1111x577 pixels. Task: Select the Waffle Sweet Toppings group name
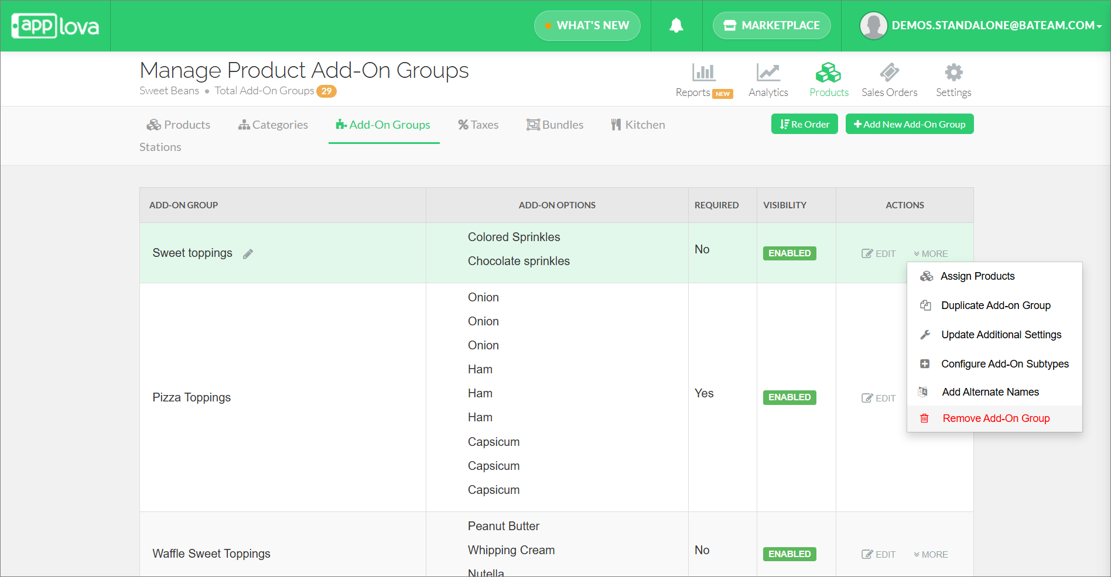[211, 554]
